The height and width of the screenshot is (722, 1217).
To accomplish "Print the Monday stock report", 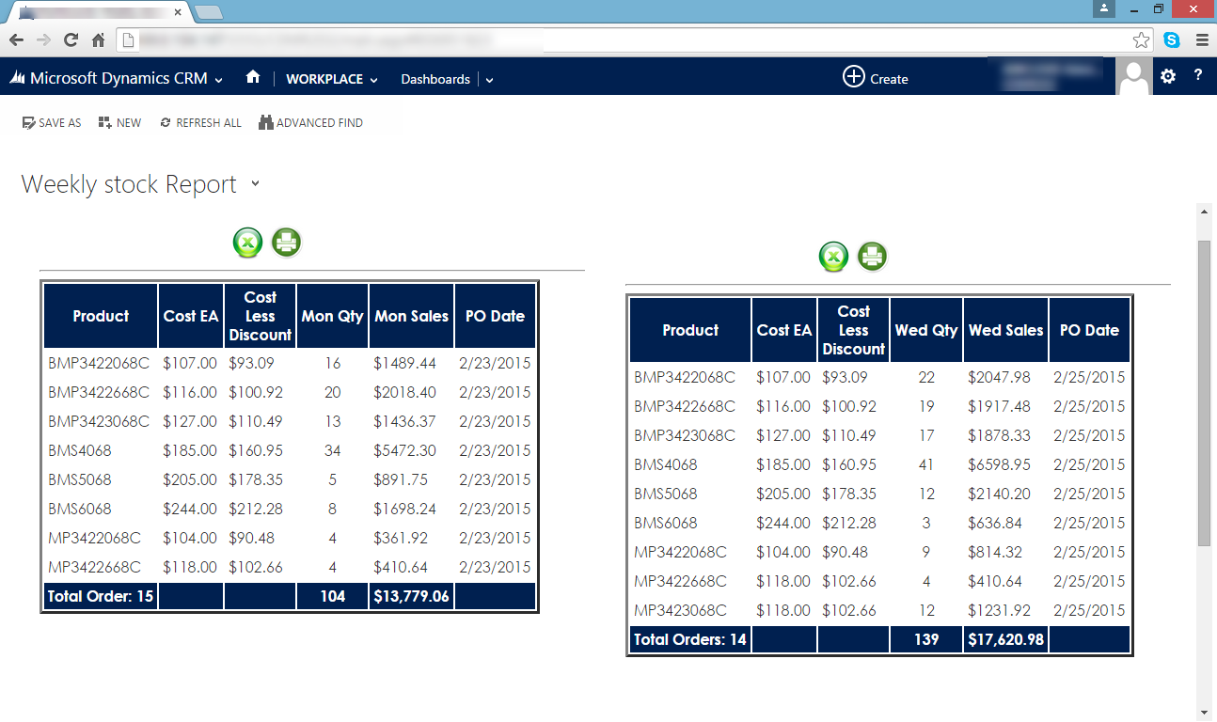I will click(x=286, y=243).
